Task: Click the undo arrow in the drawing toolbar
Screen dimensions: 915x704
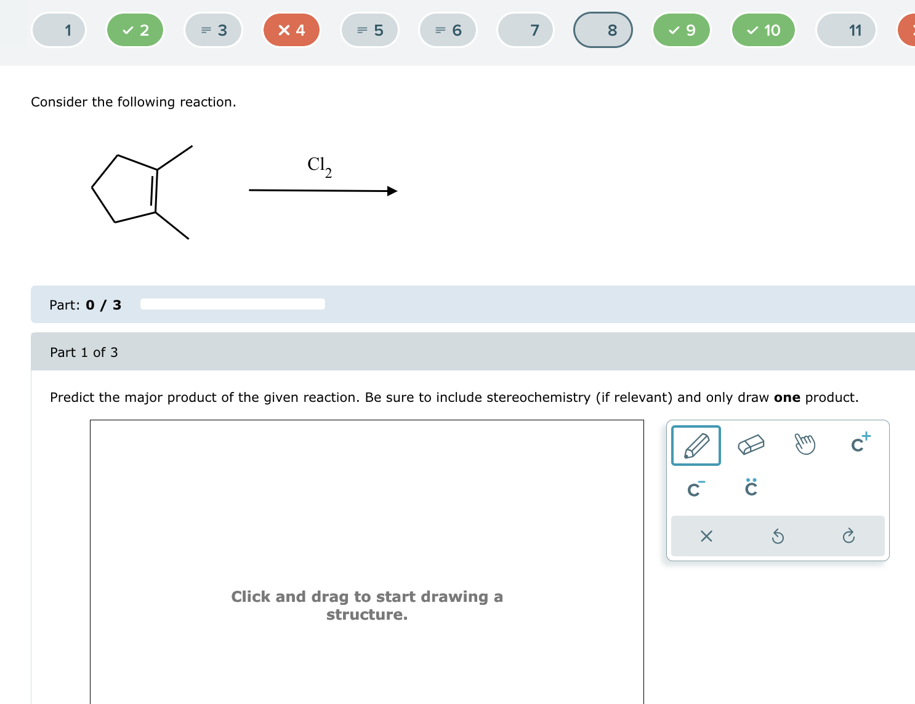Action: (777, 536)
